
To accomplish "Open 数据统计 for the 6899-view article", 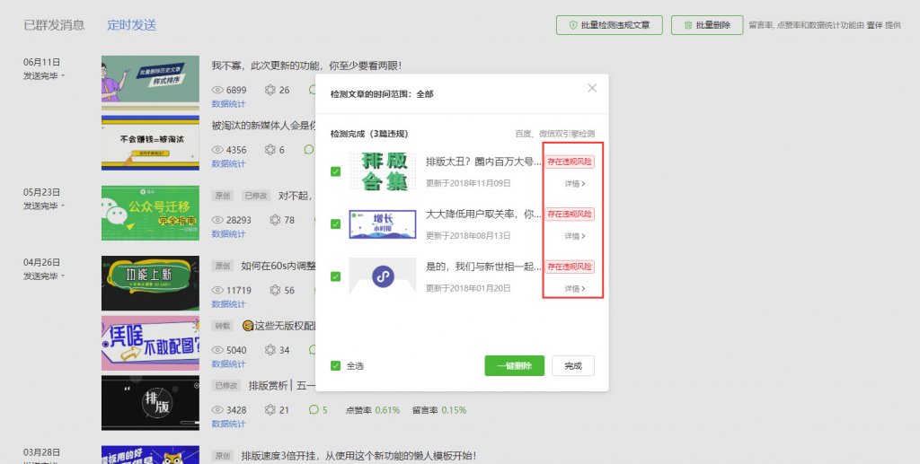I will [x=229, y=104].
